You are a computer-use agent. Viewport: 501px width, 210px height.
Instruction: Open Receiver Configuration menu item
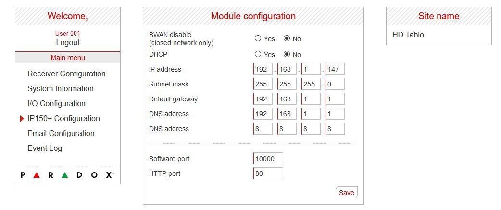[66, 74]
